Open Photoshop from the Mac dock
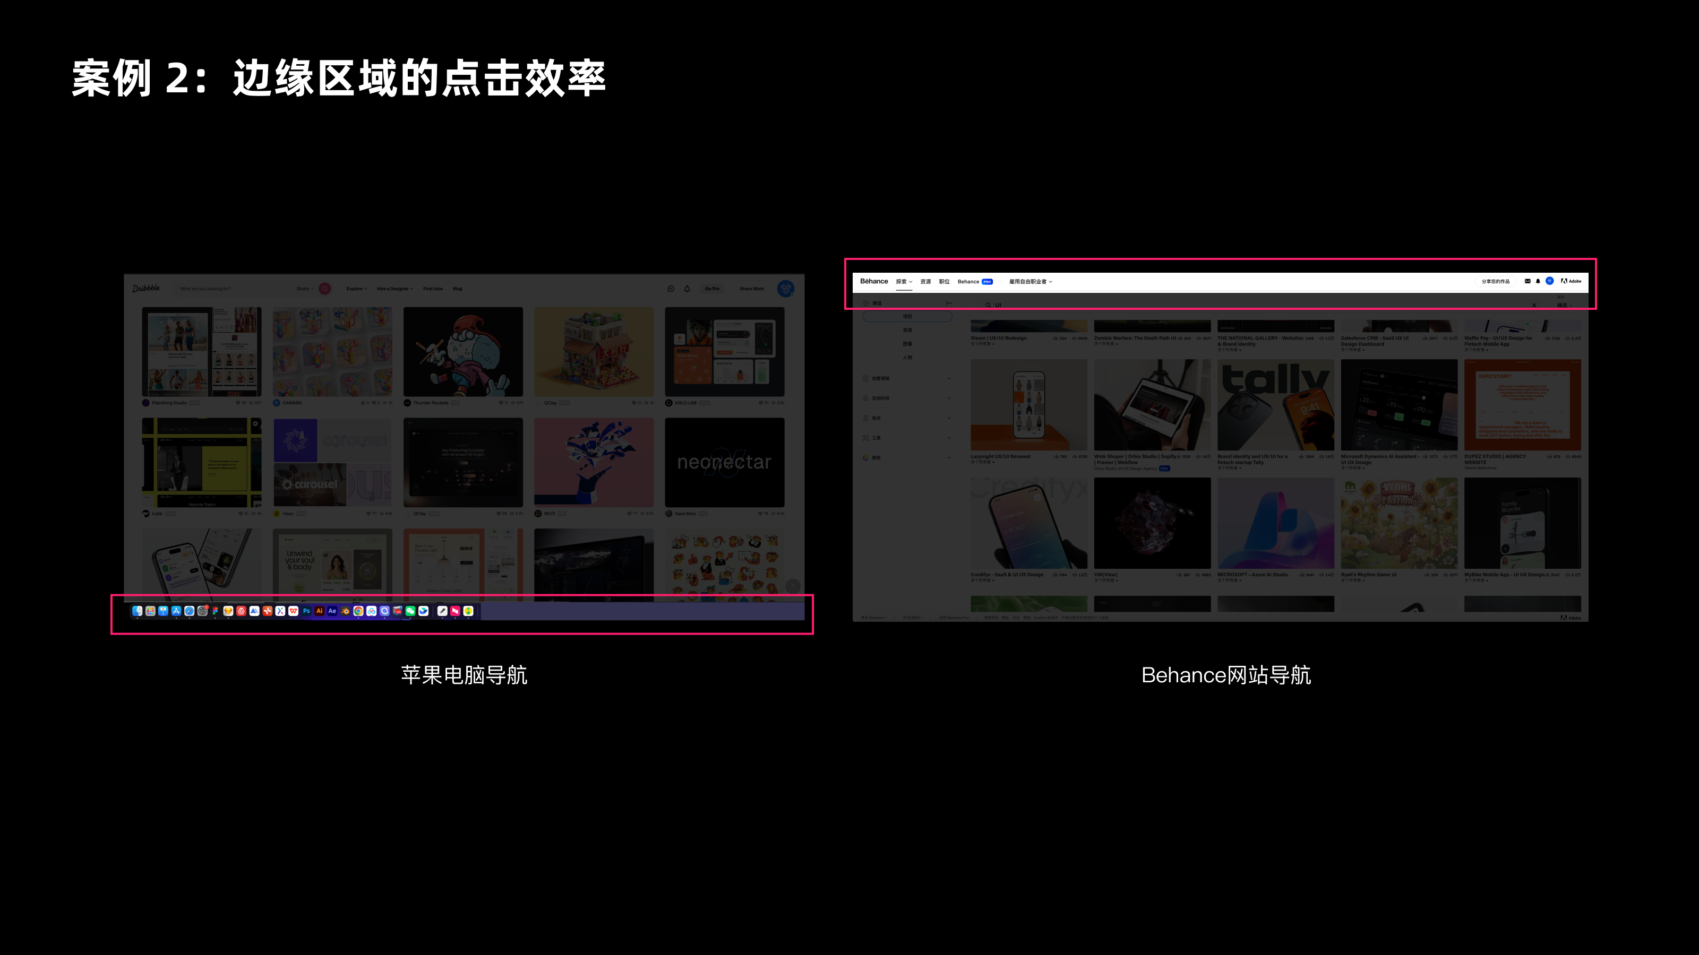The image size is (1699, 955). 307,611
